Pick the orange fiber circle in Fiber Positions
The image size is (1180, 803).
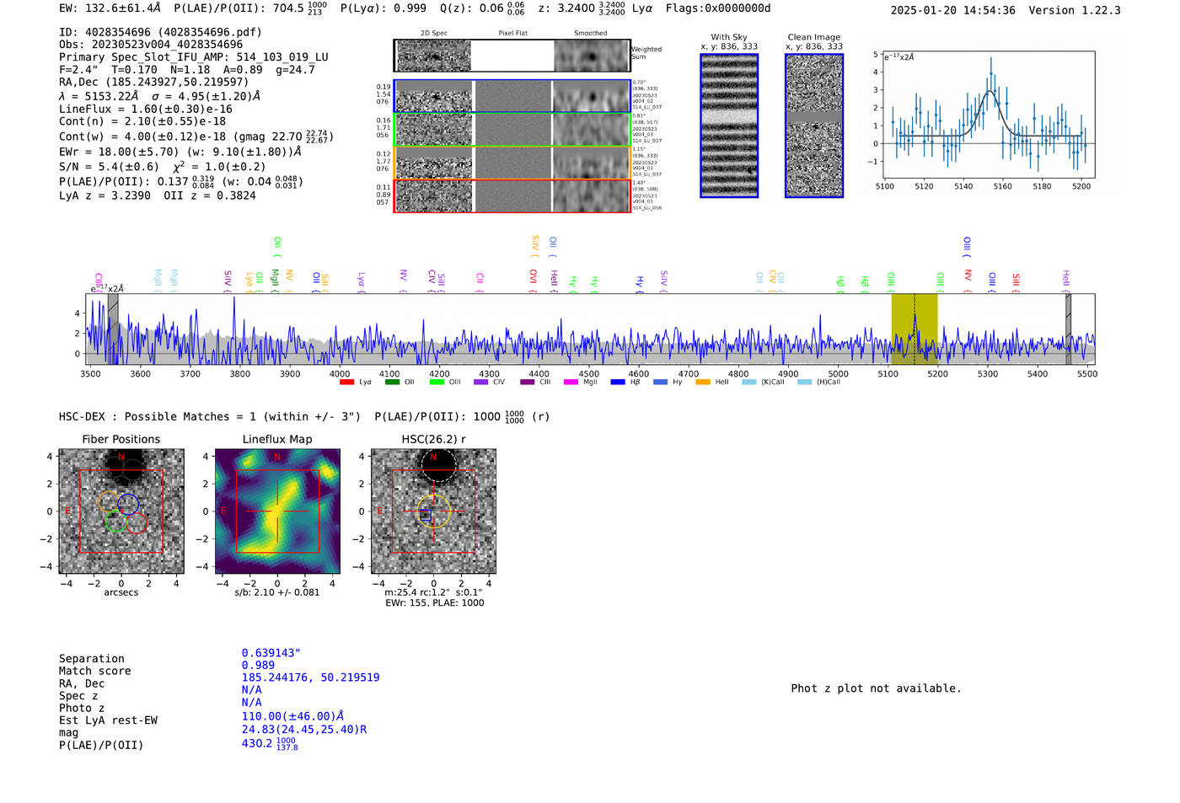109,502
